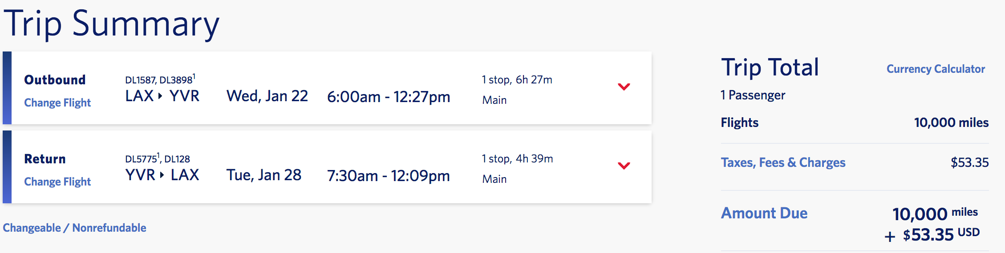Click the "1 stop, 4h 39m" return duration
1005x253 pixels.
517,159
